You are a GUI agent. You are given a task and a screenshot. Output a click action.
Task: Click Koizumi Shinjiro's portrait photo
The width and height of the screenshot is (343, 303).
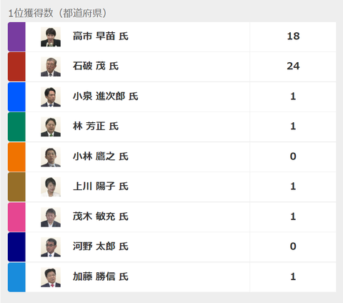pos(51,97)
